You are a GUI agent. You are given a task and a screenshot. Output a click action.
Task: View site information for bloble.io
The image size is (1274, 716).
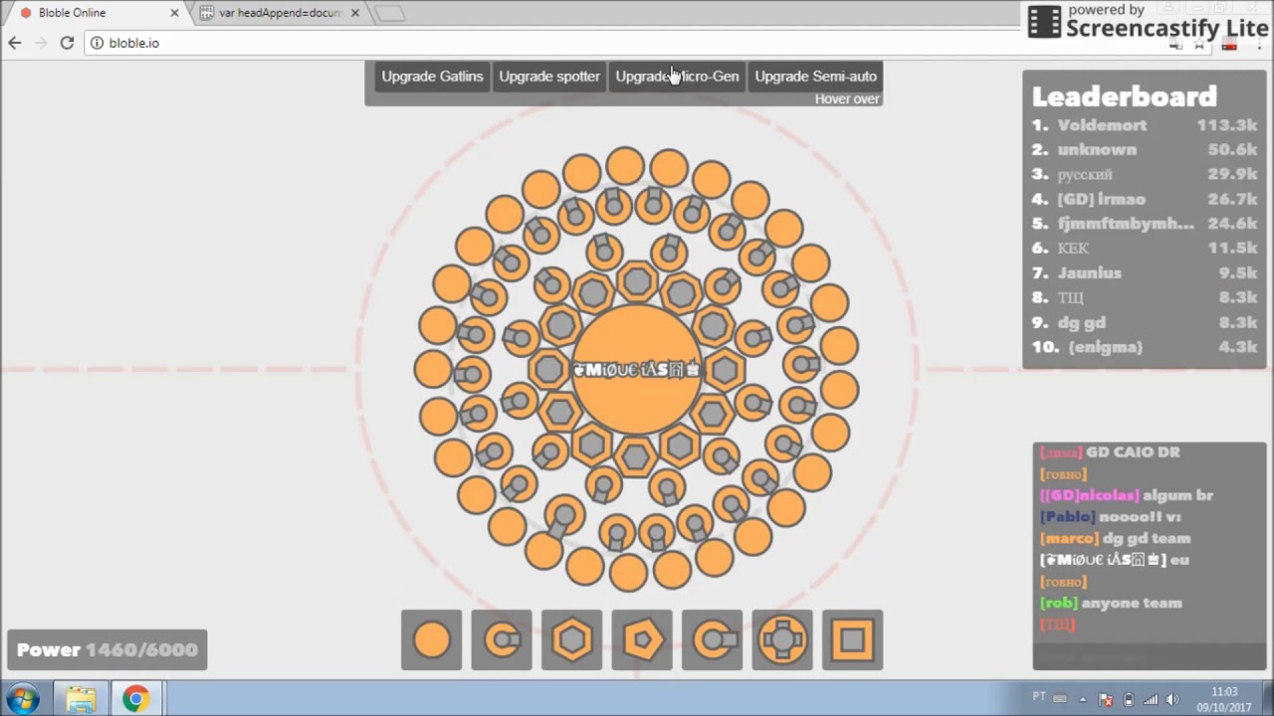coord(97,43)
